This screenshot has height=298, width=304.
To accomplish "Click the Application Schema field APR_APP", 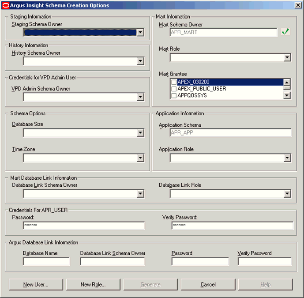I will [231, 133].
